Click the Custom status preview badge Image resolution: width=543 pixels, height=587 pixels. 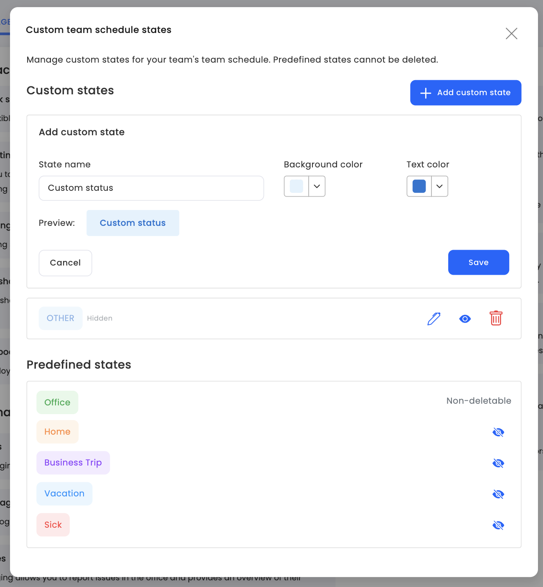[x=133, y=223]
